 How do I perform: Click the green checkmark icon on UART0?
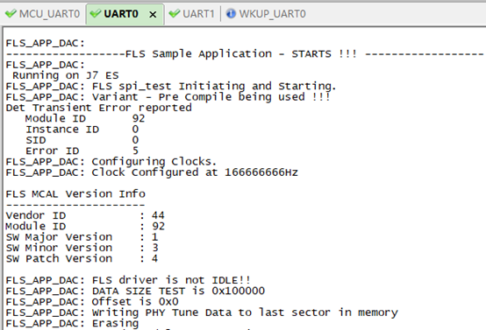point(96,14)
